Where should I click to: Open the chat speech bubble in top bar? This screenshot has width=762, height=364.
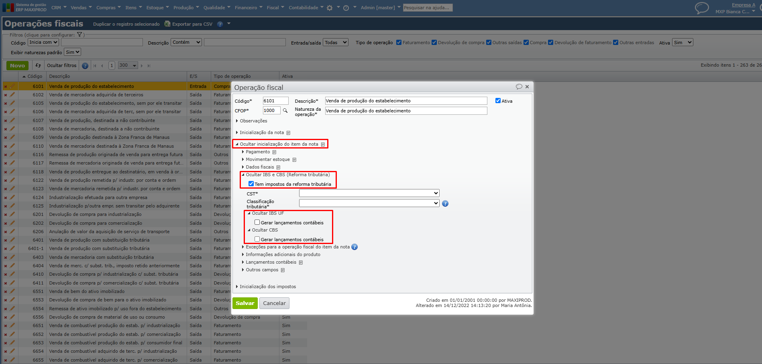click(702, 8)
